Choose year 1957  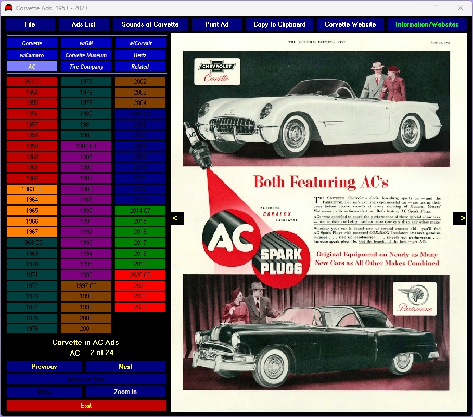pos(32,124)
